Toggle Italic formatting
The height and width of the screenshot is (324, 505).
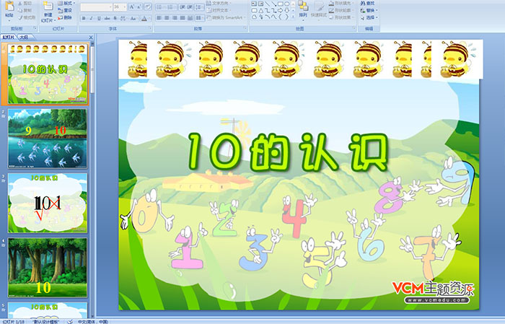point(90,18)
